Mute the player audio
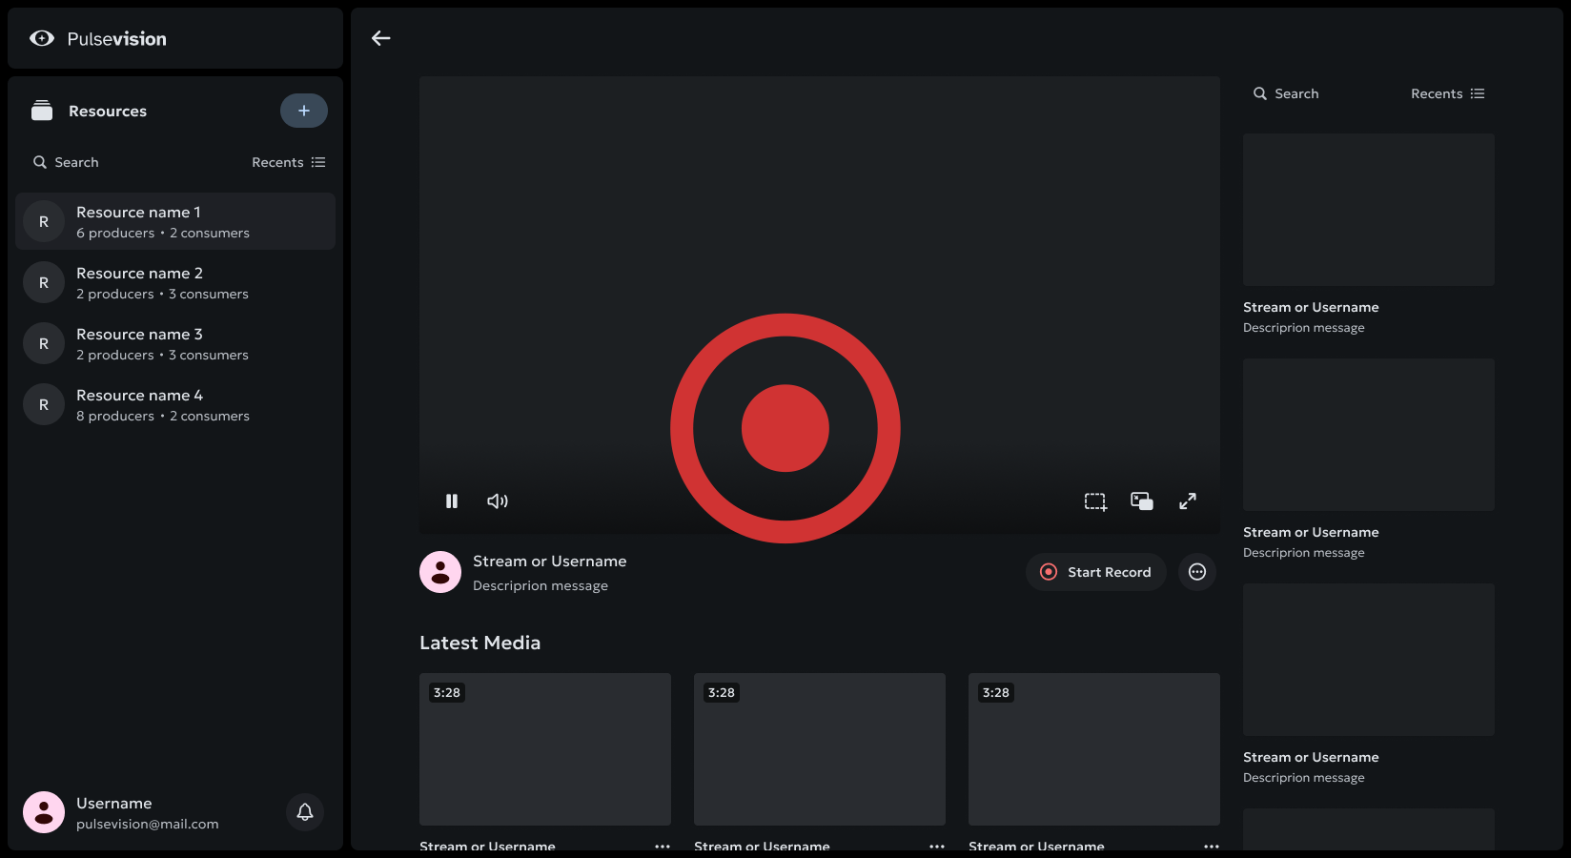The width and height of the screenshot is (1571, 858). [x=498, y=500]
